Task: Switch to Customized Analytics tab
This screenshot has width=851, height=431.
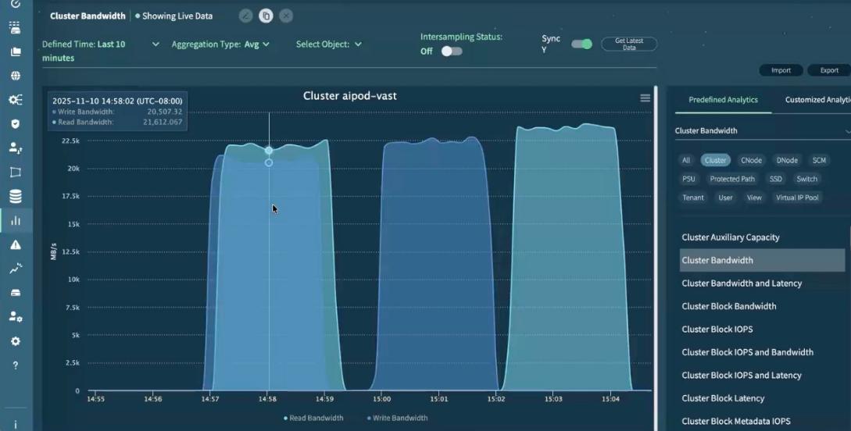Action: coord(817,100)
